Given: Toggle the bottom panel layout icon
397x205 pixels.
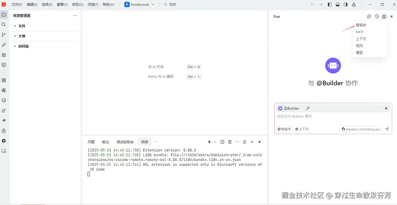Looking at the screenshot, I should point(338,5).
